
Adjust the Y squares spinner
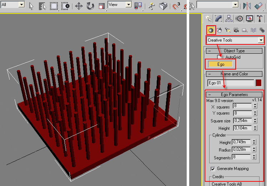[255, 113]
